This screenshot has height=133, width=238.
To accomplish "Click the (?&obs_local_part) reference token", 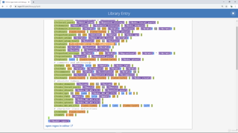I will (x=142, y=23).
